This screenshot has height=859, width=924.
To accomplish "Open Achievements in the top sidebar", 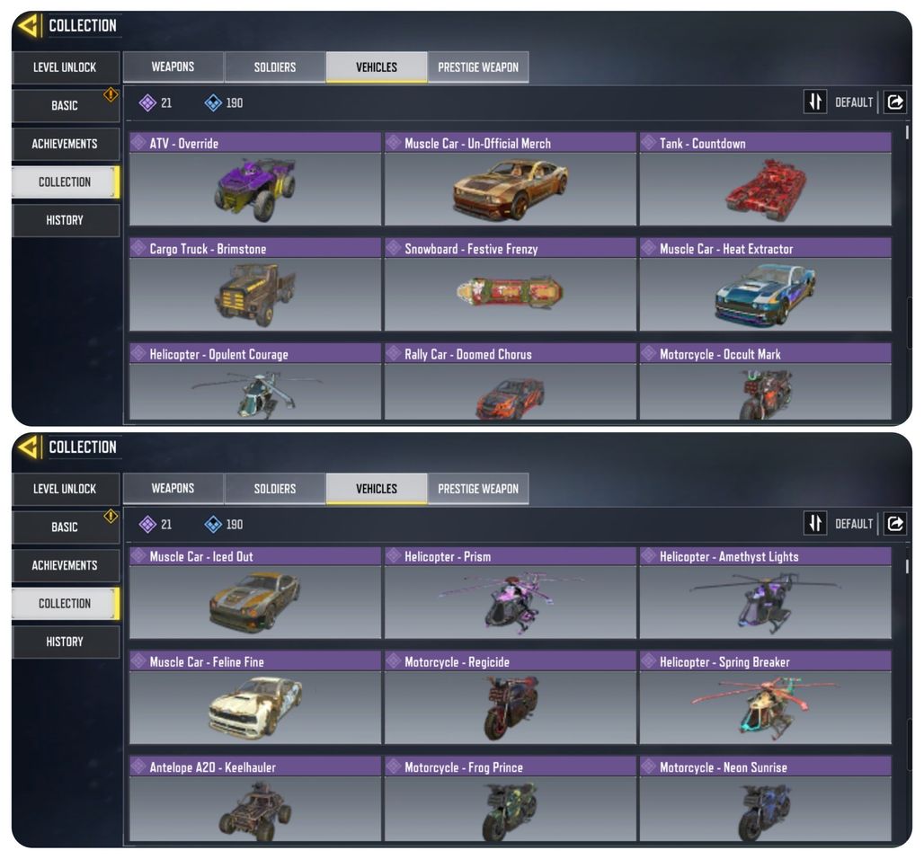I will pos(65,144).
